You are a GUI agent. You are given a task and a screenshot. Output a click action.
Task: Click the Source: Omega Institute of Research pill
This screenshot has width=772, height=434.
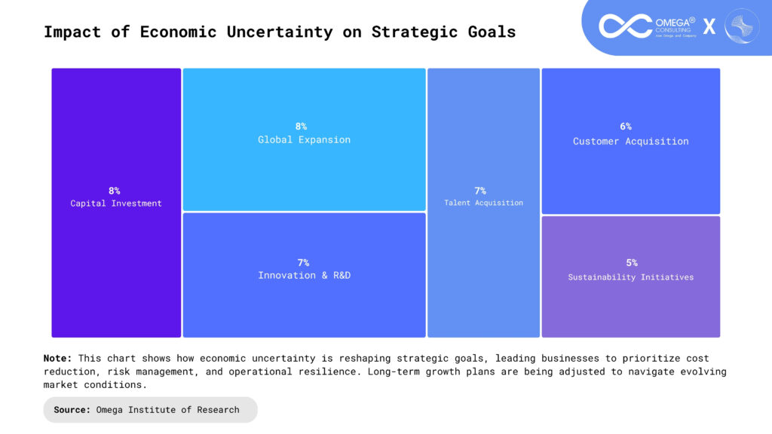(150, 410)
